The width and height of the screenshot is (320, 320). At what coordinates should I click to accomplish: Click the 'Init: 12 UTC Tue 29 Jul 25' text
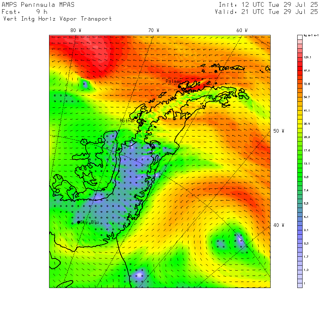click(x=268, y=5)
